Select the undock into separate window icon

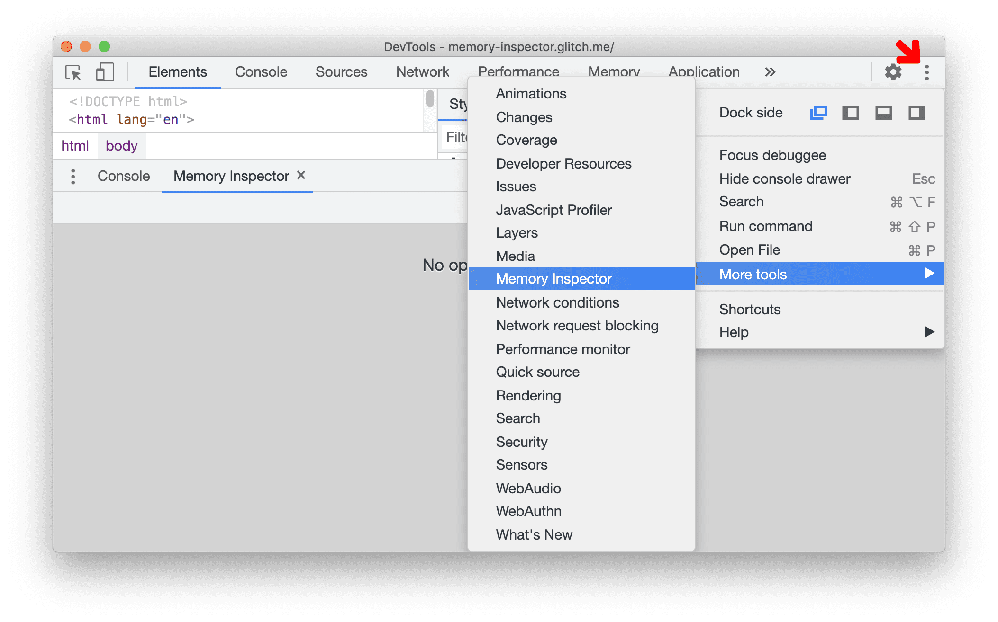818,113
